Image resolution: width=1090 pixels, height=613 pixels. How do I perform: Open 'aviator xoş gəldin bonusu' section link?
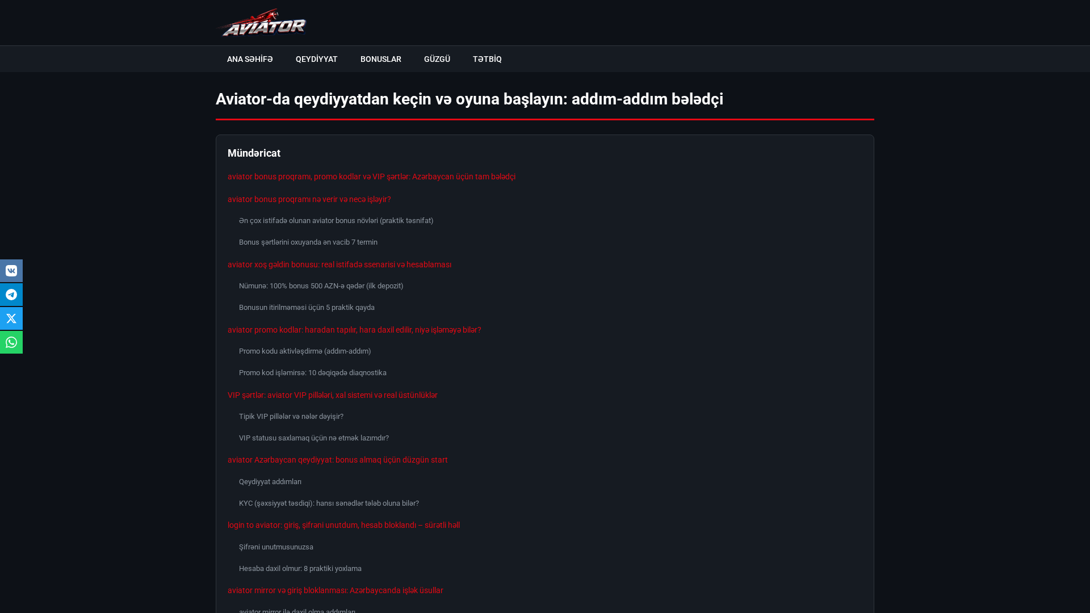339,264
